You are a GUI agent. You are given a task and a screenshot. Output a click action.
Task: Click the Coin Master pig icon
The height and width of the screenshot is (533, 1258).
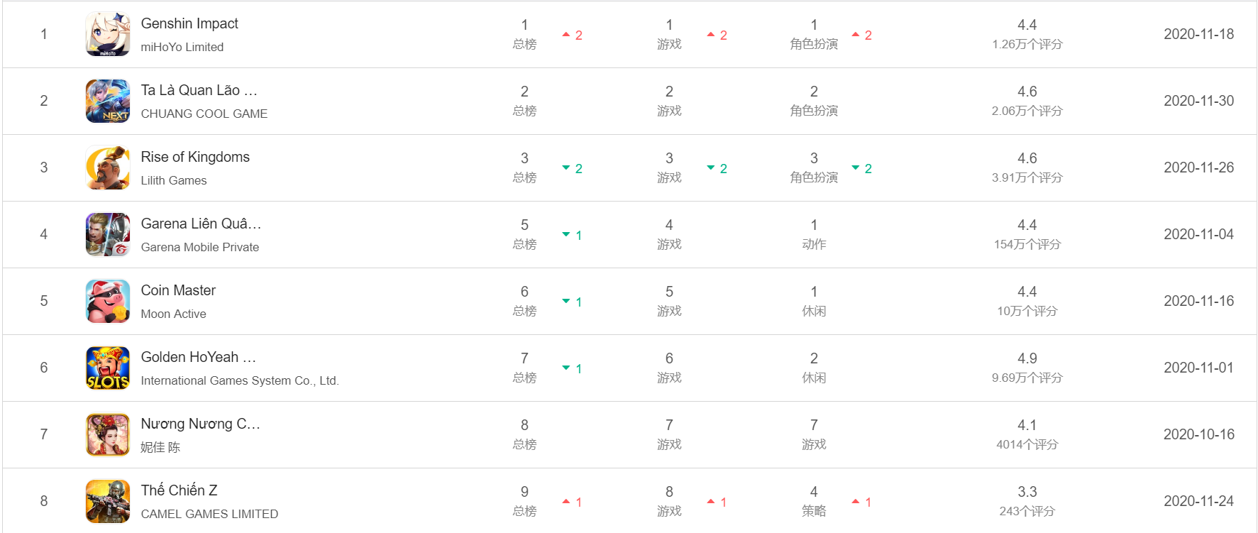pos(108,301)
